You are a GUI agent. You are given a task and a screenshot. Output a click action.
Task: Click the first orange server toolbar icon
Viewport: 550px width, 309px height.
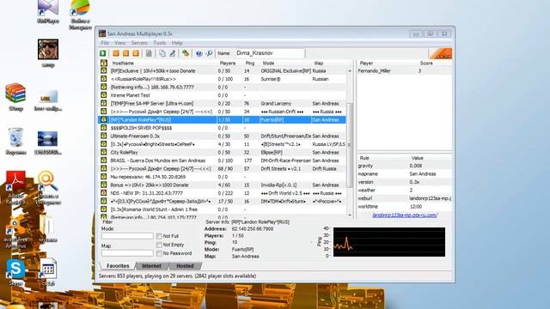[116, 53]
